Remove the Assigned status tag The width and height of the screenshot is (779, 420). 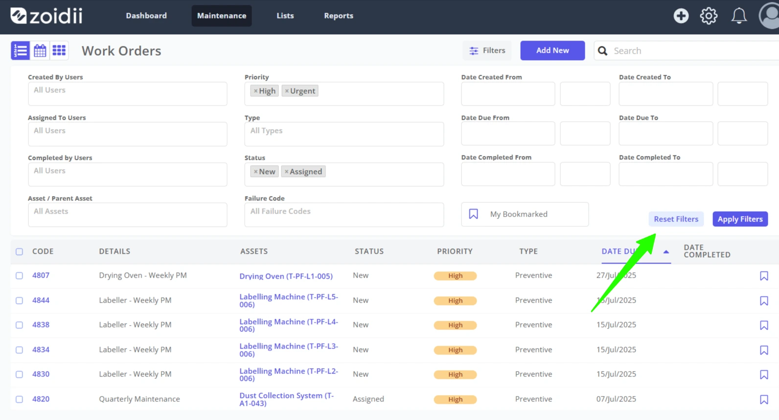tap(287, 172)
